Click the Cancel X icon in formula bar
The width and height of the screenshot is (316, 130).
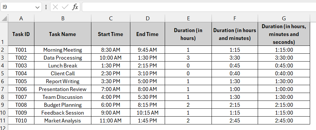[55, 7]
